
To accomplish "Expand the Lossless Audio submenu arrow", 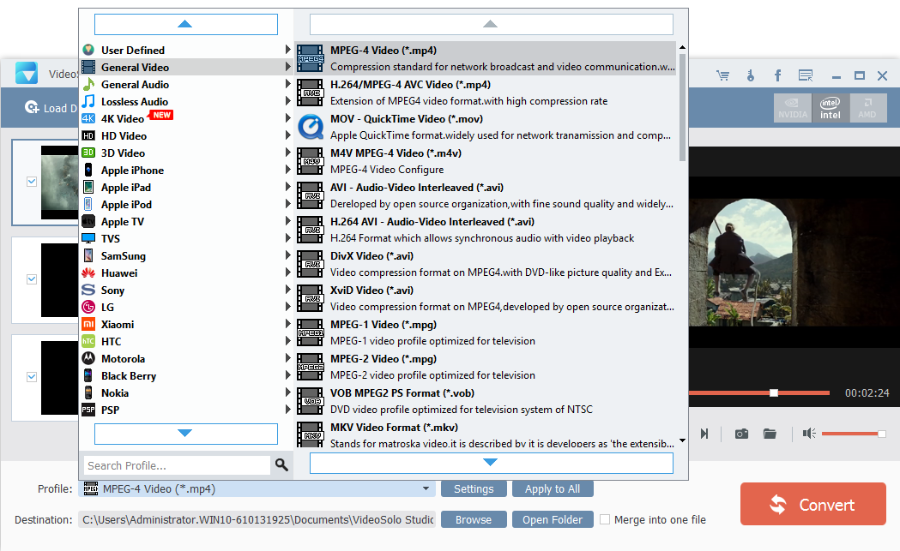I will pyautogui.click(x=287, y=101).
